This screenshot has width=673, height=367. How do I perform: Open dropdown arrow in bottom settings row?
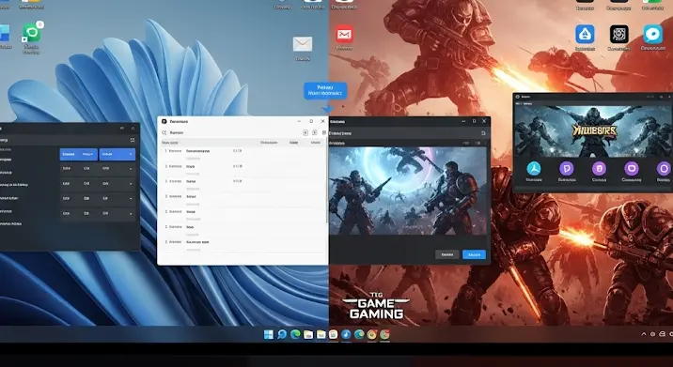131,213
